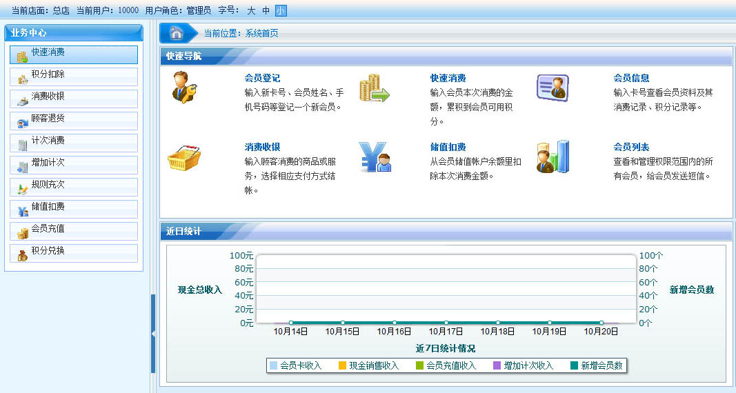Click the 快速消费 gold coins icon

pyautogui.click(x=374, y=88)
